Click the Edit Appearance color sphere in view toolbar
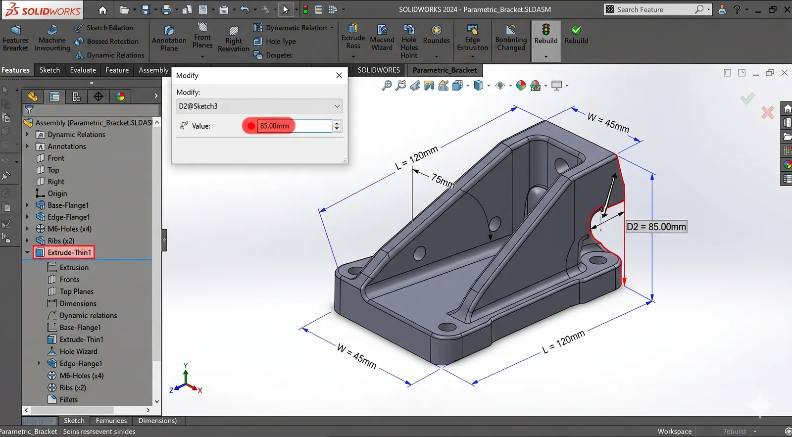The width and height of the screenshot is (792, 437). (521, 86)
